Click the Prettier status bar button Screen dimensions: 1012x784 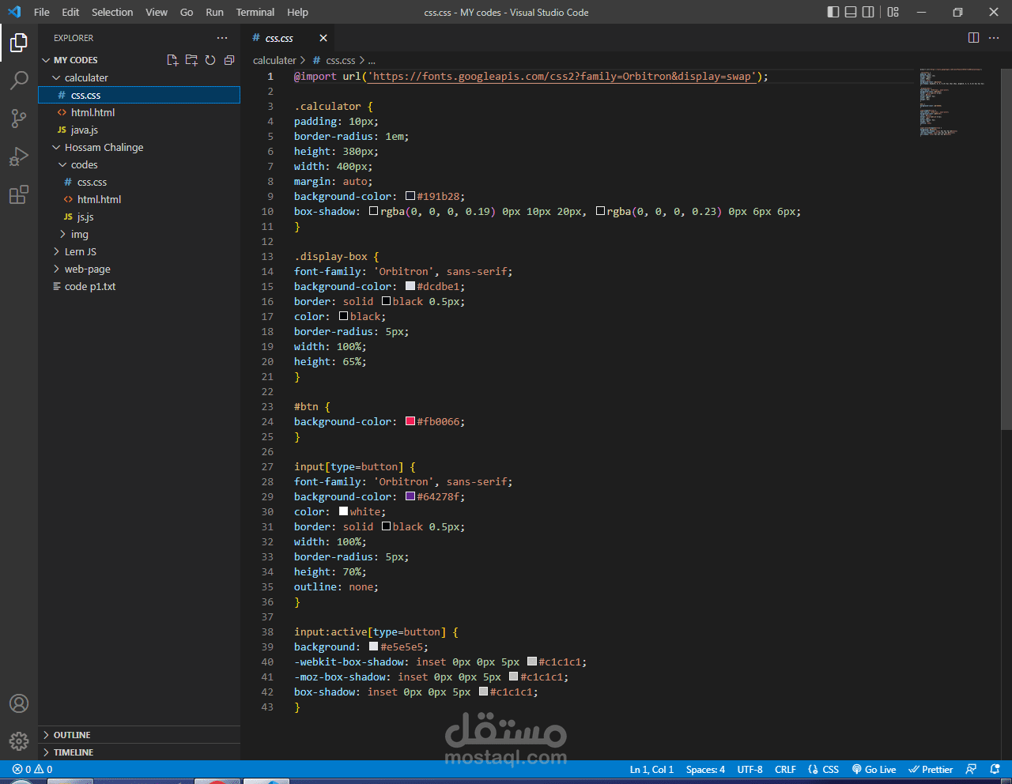point(930,769)
